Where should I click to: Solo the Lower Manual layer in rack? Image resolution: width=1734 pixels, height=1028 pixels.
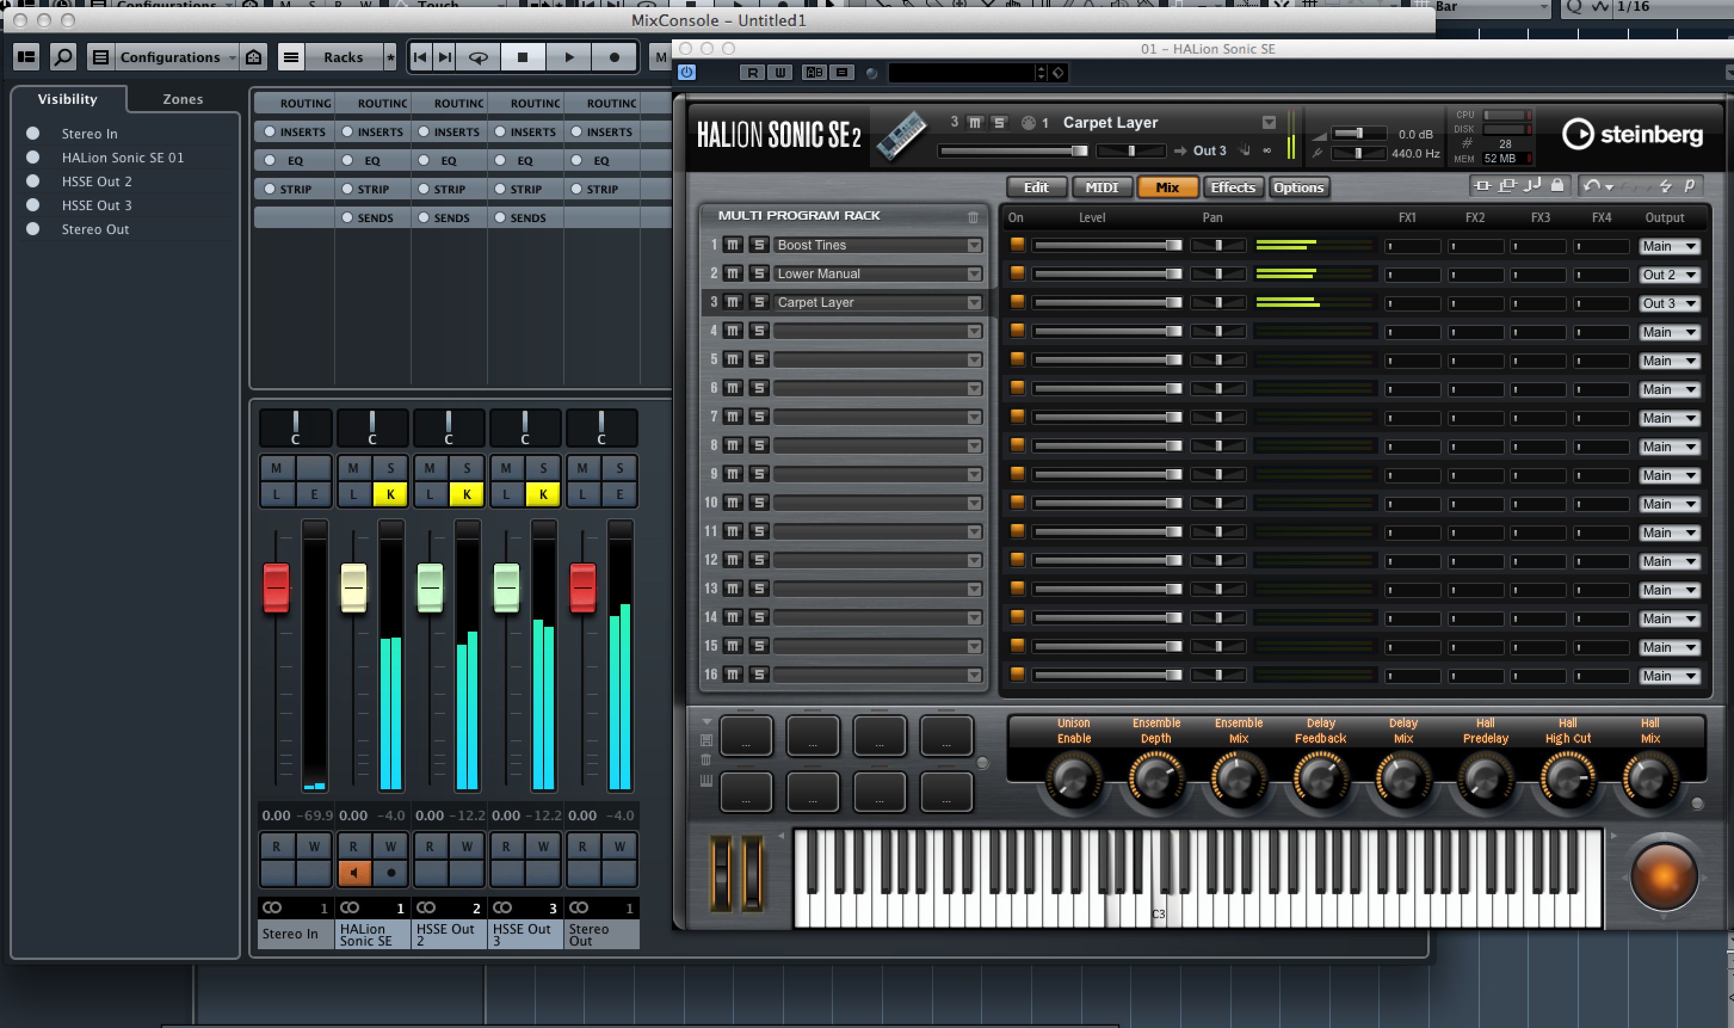(758, 273)
